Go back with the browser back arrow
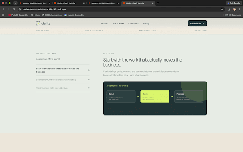 pos(3,9)
